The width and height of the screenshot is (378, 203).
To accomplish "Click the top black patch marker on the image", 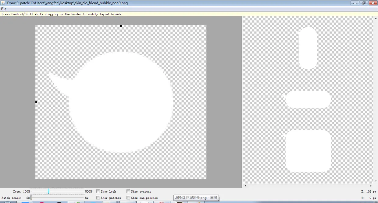I will click(121, 26).
